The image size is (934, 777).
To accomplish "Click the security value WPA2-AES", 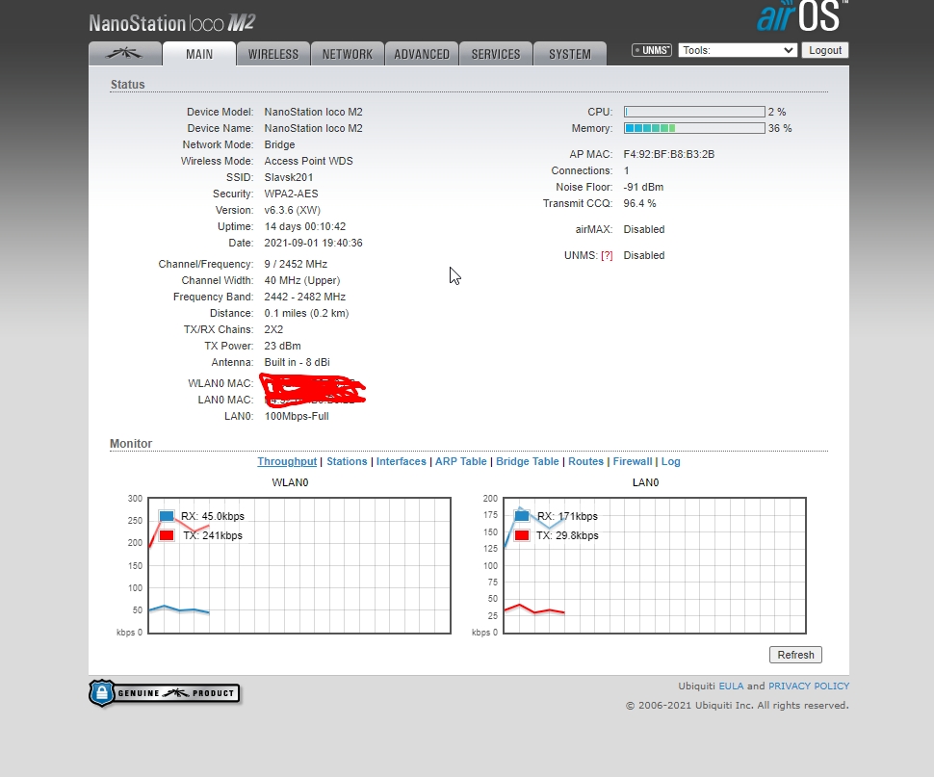I will point(292,194).
